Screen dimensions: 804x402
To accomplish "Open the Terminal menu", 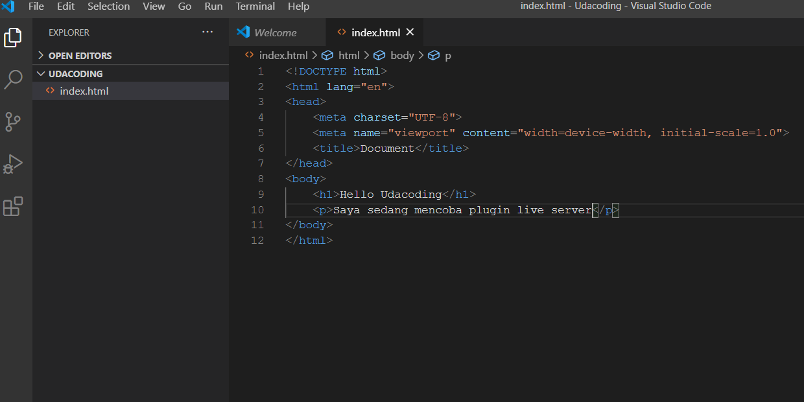I will tap(255, 6).
